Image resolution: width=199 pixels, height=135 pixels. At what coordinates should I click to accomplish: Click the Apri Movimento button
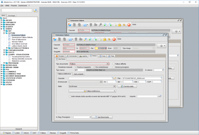pyautogui.click(x=102, y=117)
